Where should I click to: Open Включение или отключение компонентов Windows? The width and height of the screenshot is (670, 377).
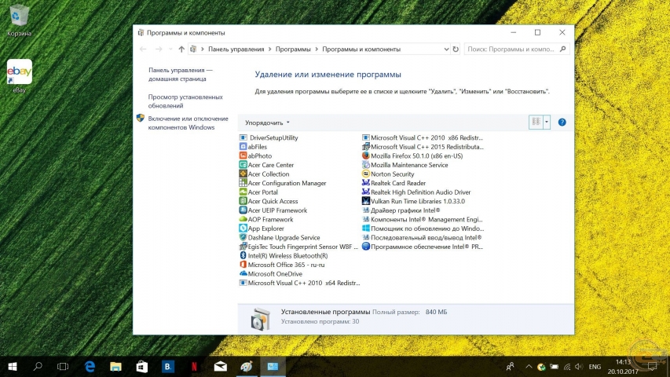pyautogui.click(x=188, y=123)
